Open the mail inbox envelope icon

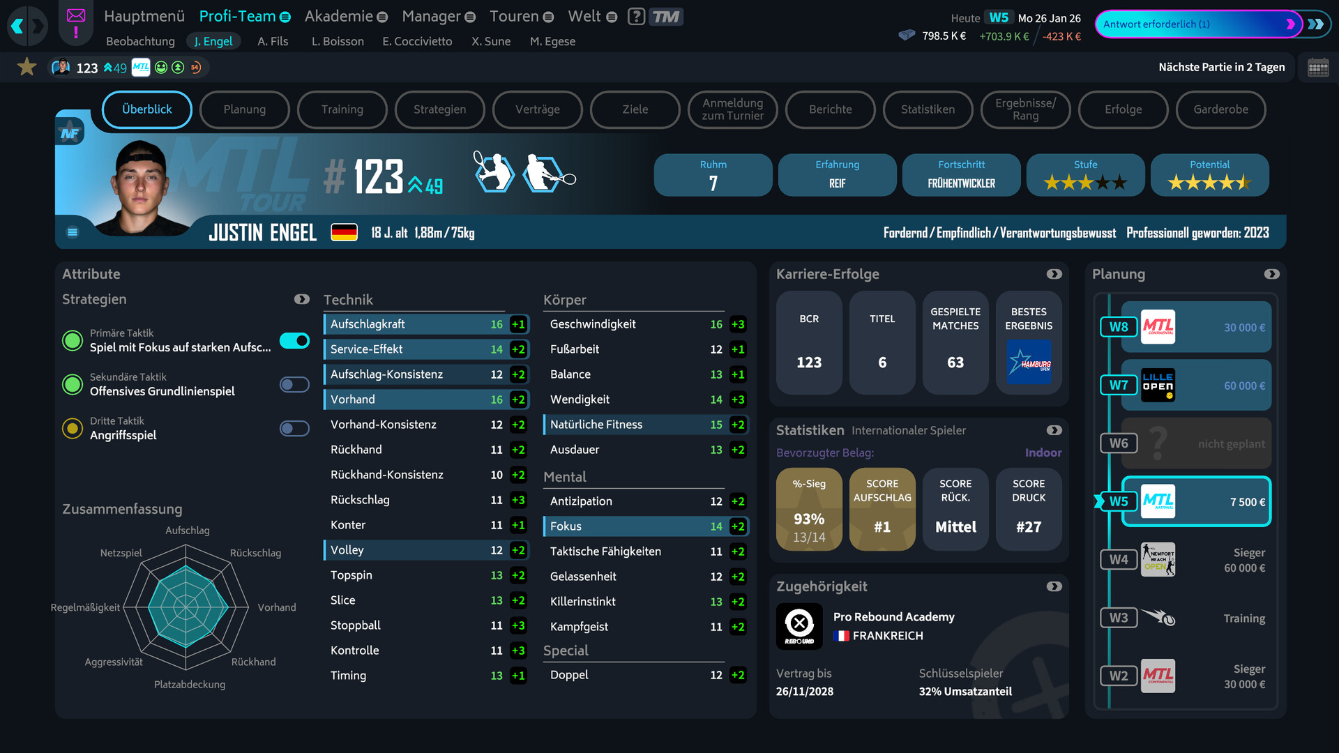point(76,16)
